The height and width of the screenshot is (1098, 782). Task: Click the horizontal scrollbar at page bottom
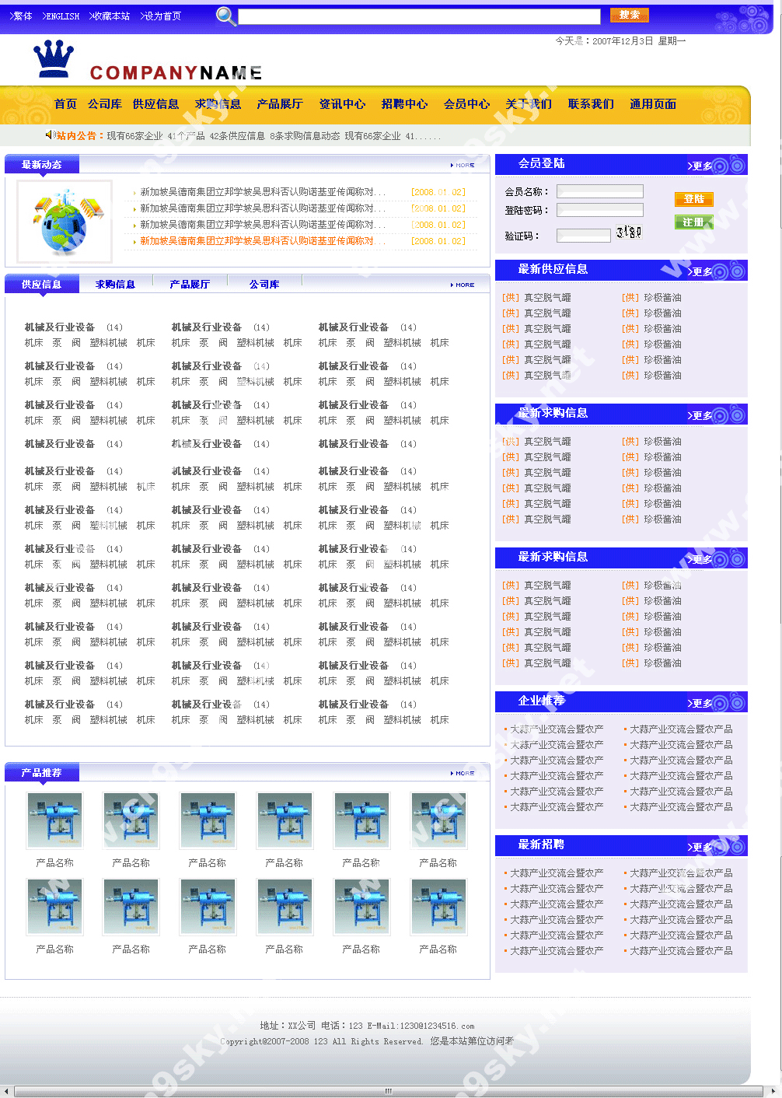(x=387, y=1091)
